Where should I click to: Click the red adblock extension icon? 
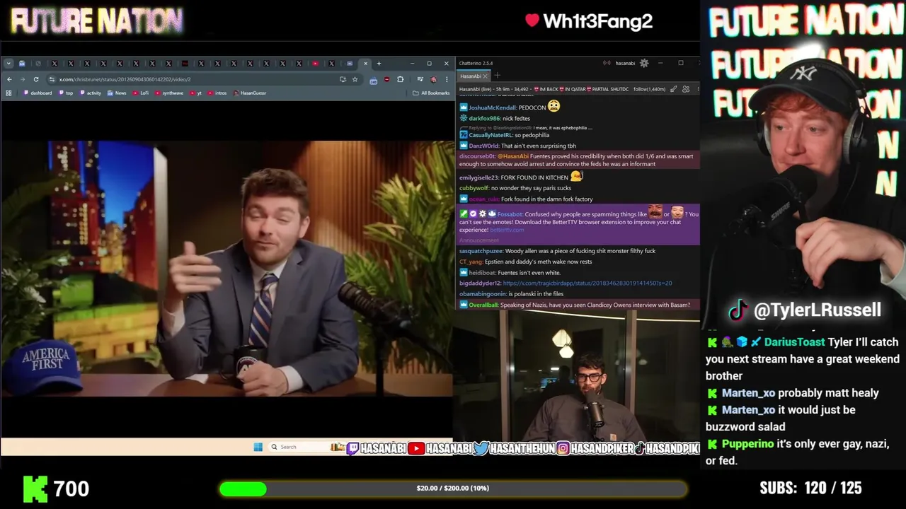(386, 79)
